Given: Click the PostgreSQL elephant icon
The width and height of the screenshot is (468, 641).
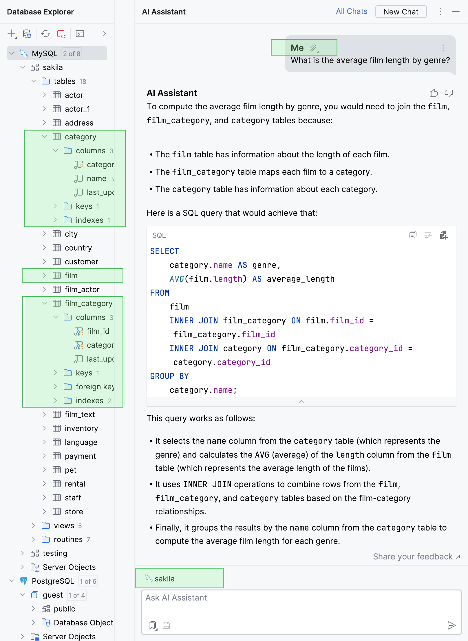Looking at the screenshot, I should point(23,581).
